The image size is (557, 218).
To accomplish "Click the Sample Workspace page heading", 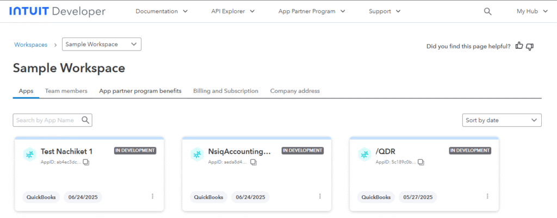I will 69,68.
